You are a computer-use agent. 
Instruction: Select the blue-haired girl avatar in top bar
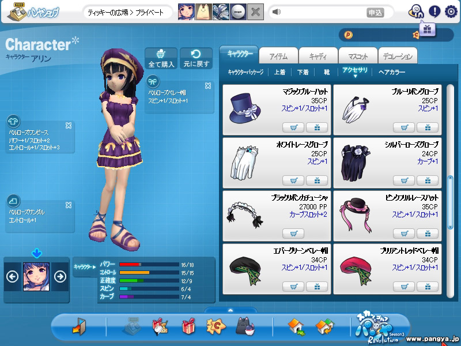click(x=186, y=12)
